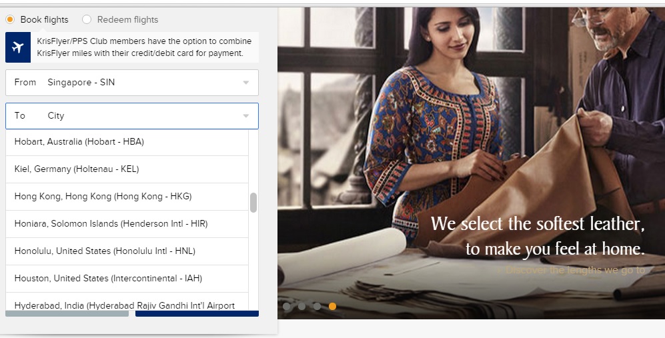This screenshot has width=665, height=338.
Task: Pick Hyderabad, India from the list
Action: click(127, 302)
